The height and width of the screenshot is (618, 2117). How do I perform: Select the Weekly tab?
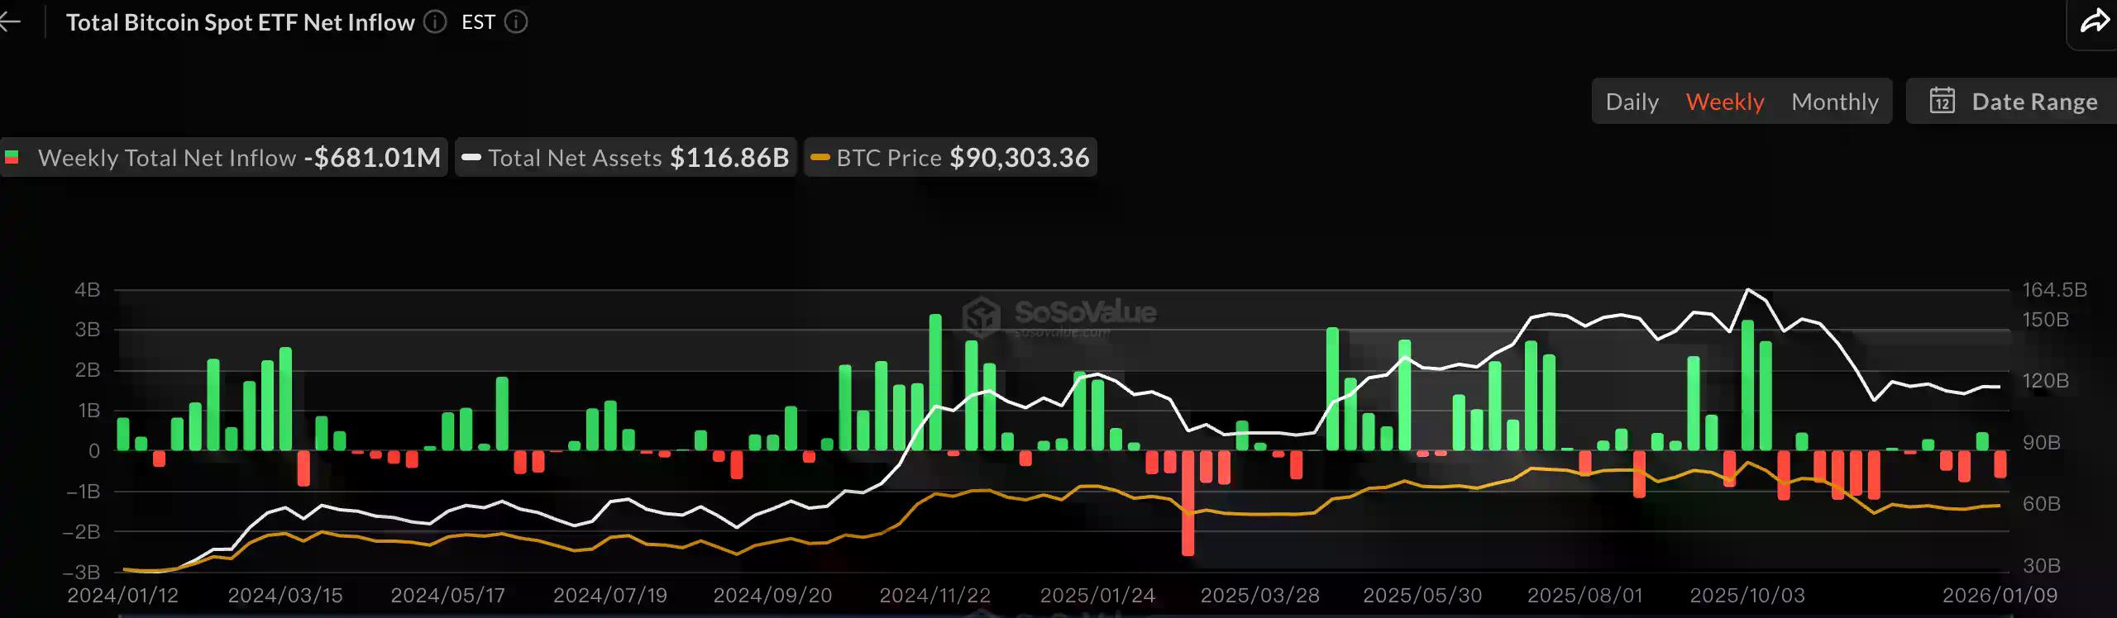click(x=1725, y=102)
